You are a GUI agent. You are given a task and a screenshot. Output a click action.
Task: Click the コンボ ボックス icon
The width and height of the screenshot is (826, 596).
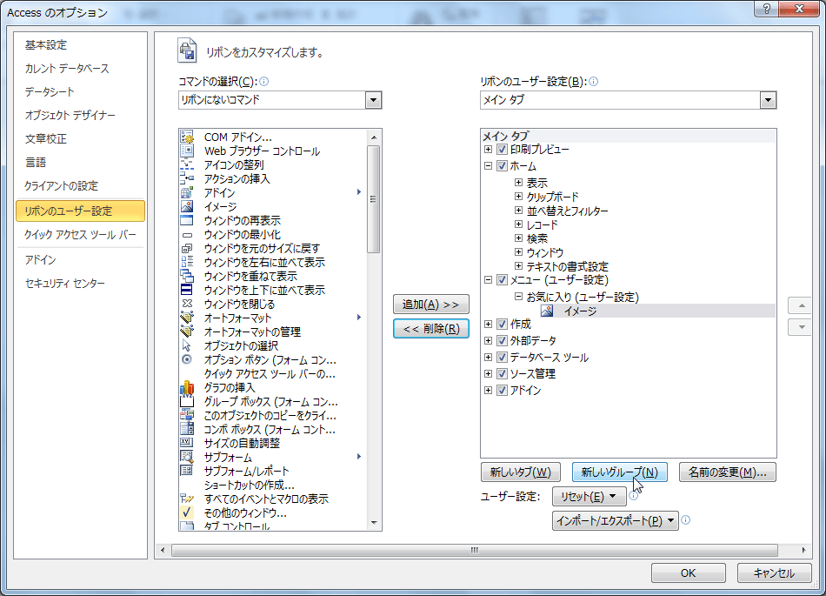tap(187, 429)
